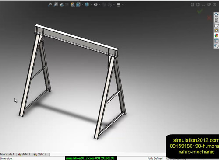The image size is (219, 160).
Task: Switch to the Static 2 study tab
Action: pos(40,154)
